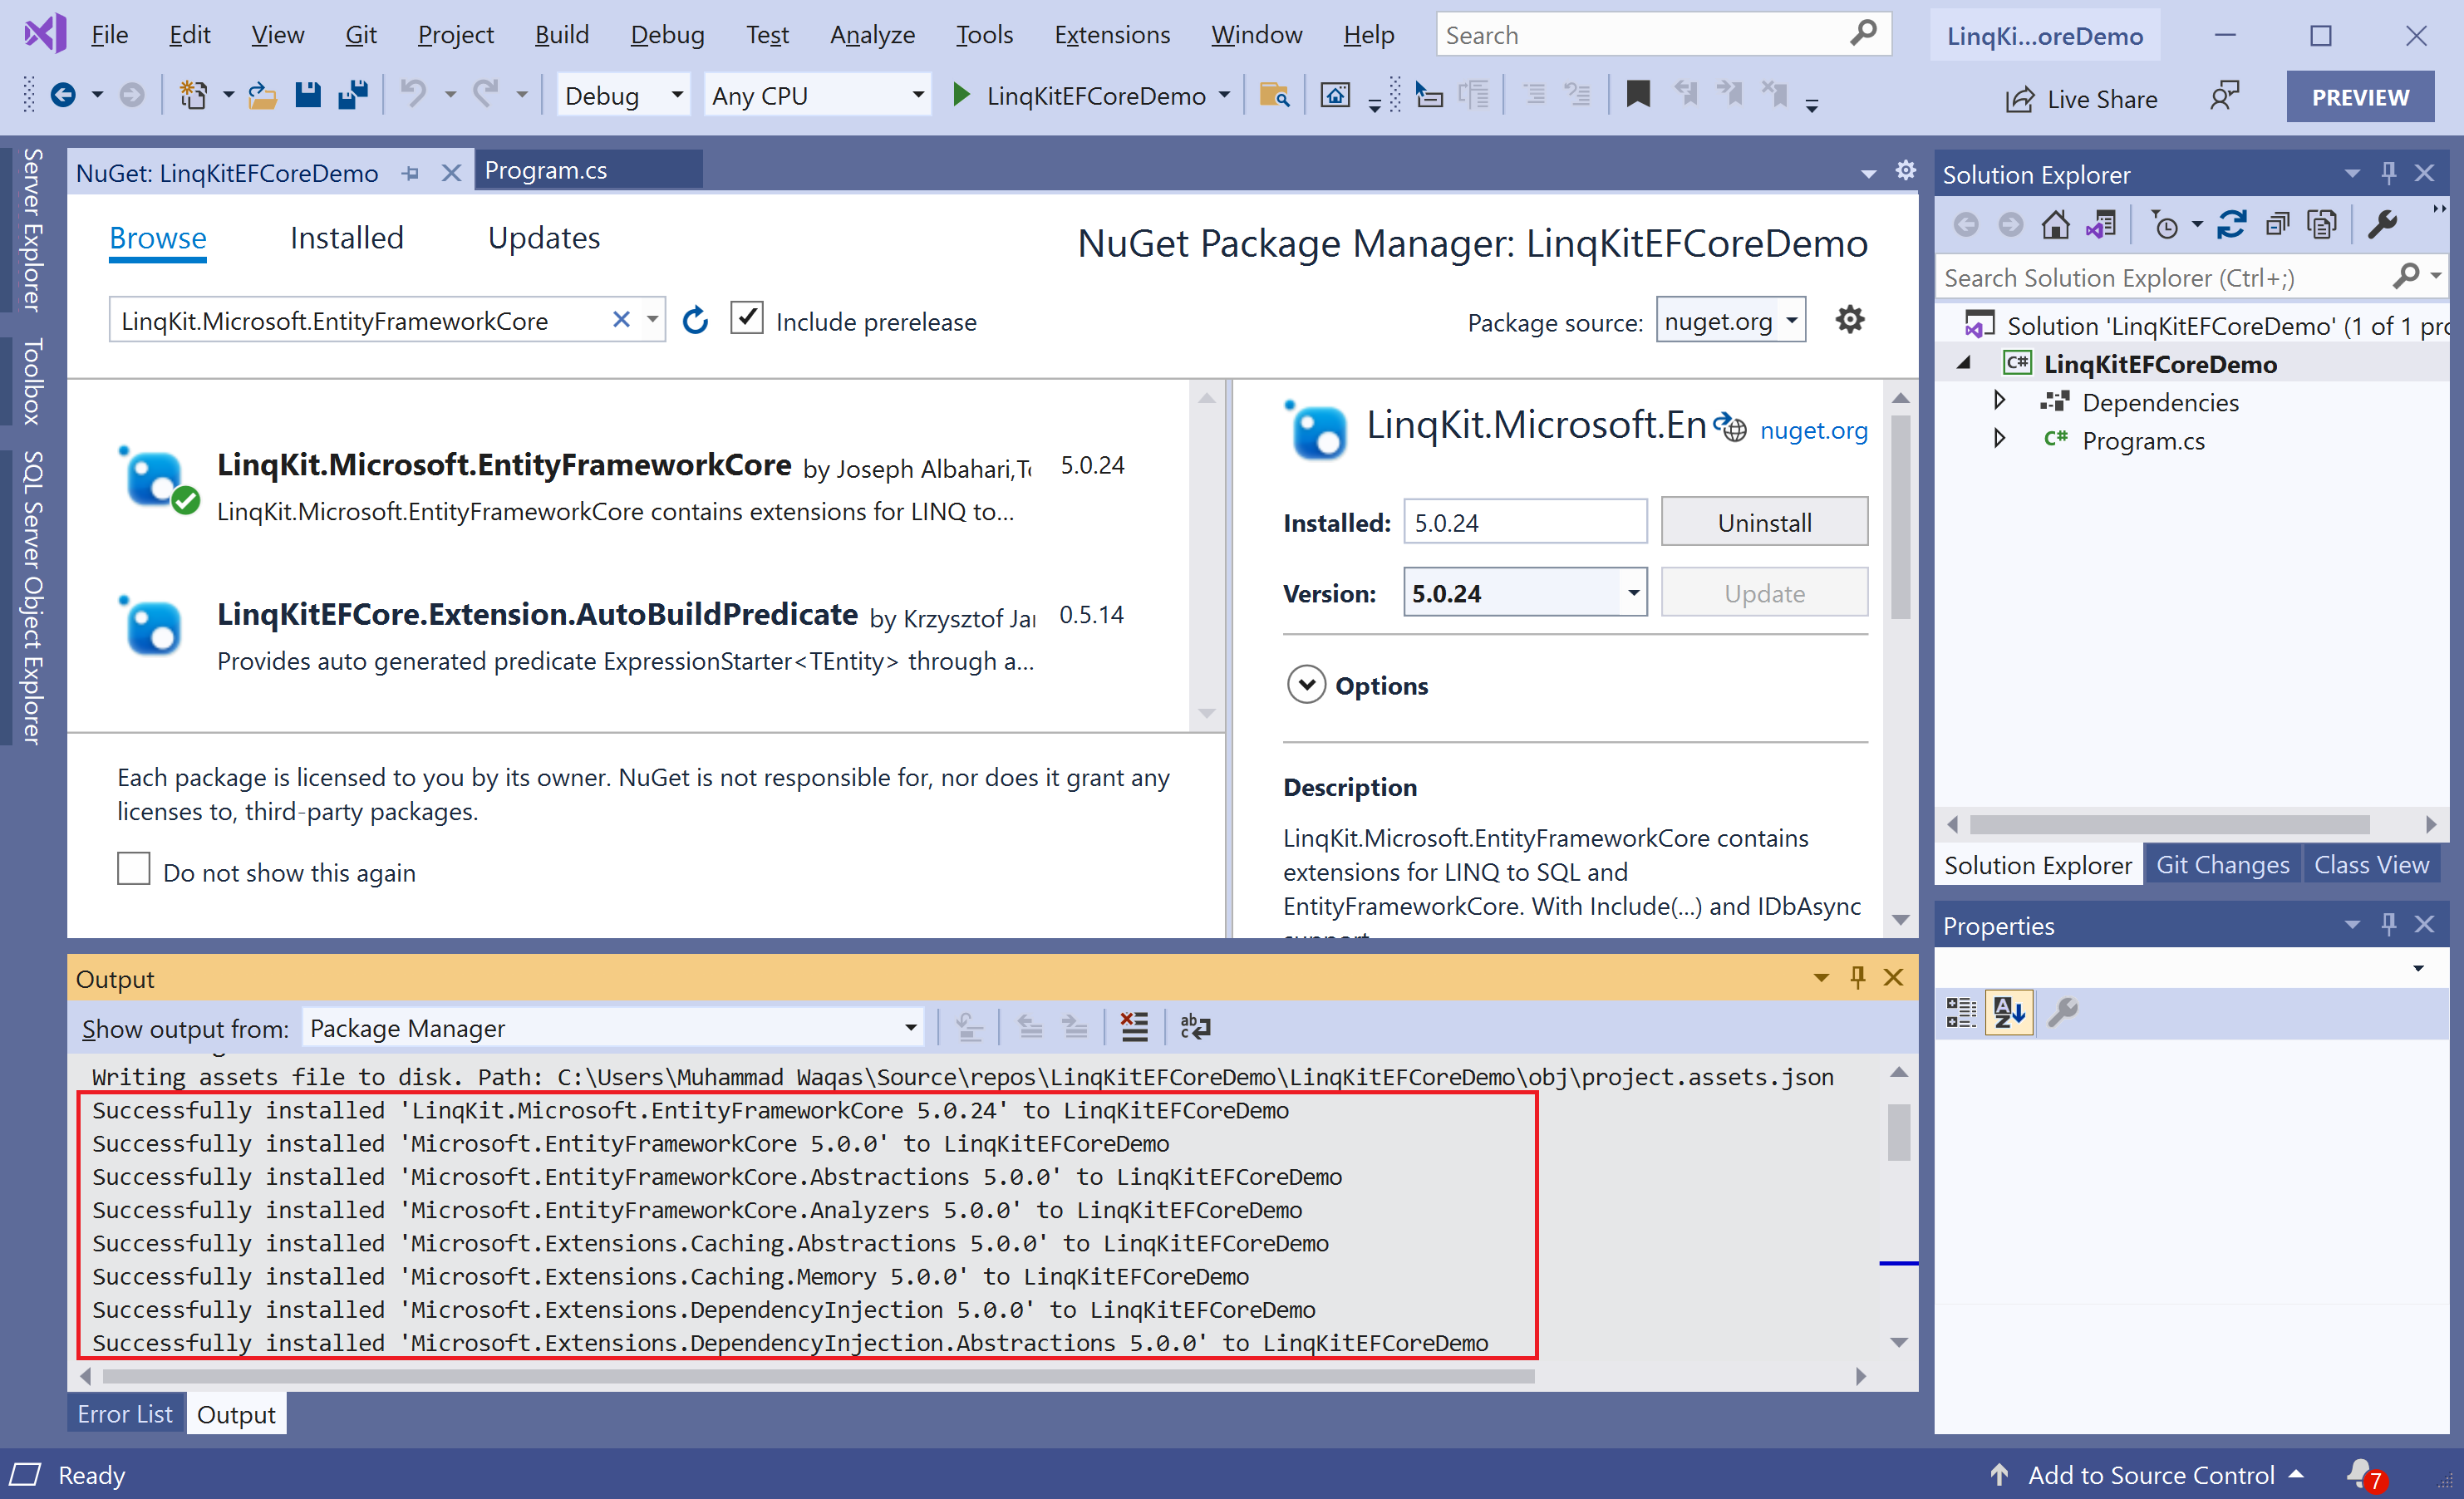
Task: Check Do not show this again
Action: pos(134,869)
